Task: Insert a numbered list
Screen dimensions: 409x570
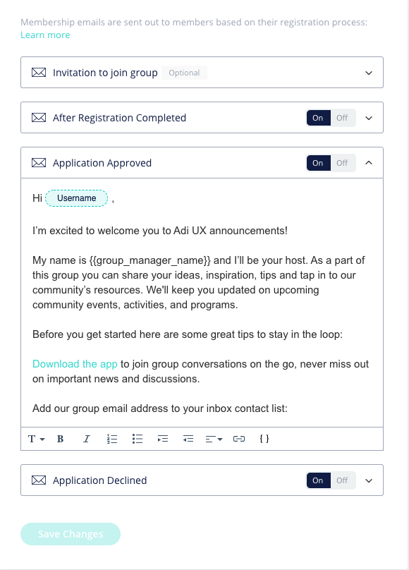Action: pyautogui.click(x=112, y=439)
